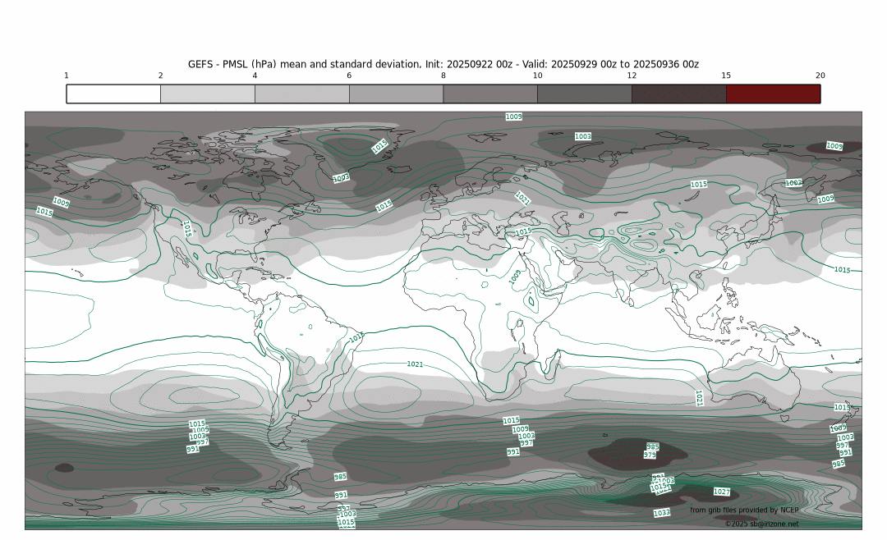The height and width of the screenshot is (540, 887).
Task: Pick the 4–6 hPa gray colorbar segment
Action: (302, 94)
